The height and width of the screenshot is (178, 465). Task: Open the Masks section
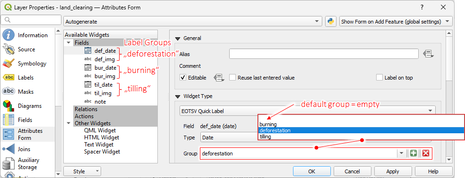pyautogui.click(x=27, y=92)
